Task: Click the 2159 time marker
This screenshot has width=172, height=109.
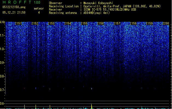Action: point(149,23)
